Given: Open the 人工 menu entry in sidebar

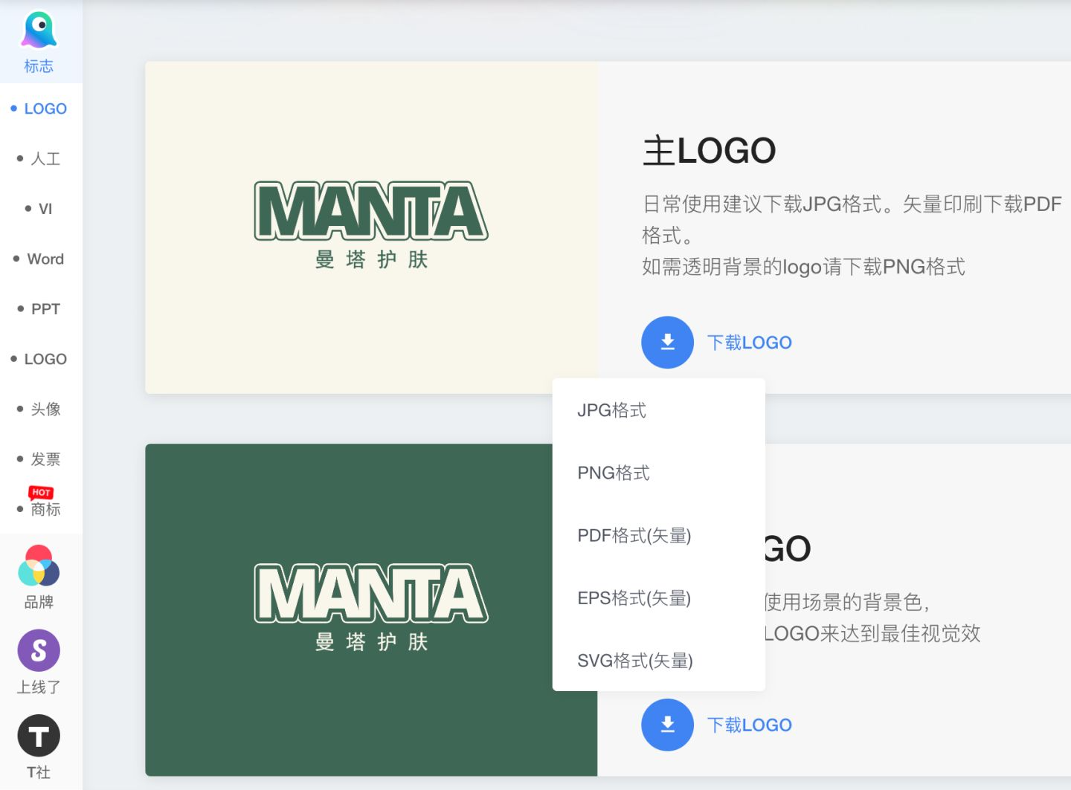Looking at the screenshot, I should (x=44, y=158).
